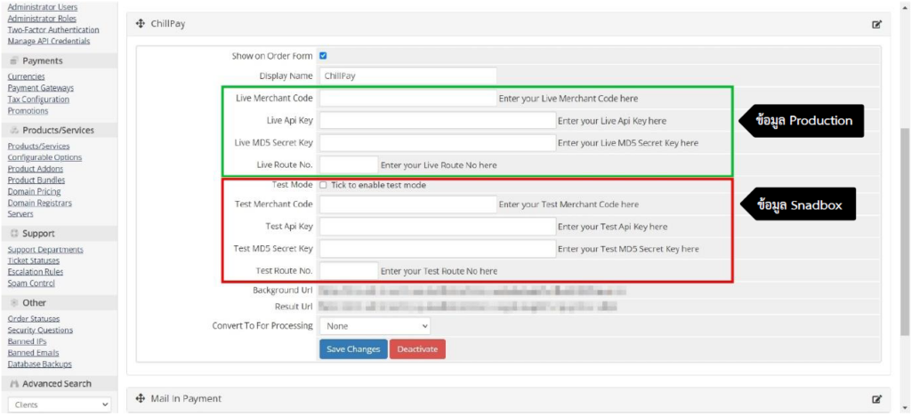Viewport: 911px width, 416px height.
Task: Click the Test Route No. input field
Action: 349,271
